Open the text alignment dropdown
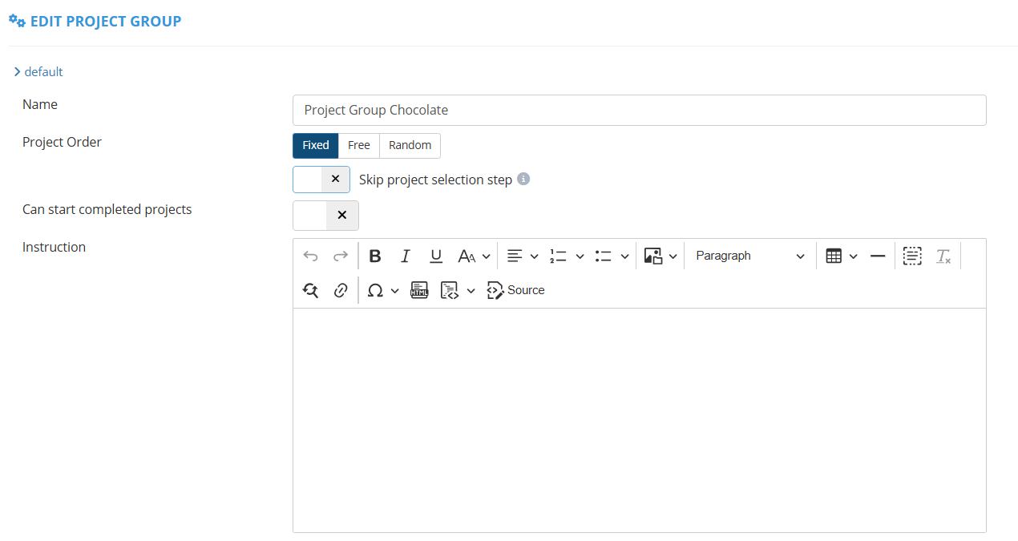The image size is (1018, 541). pyautogui.click(x=523, y=256)
